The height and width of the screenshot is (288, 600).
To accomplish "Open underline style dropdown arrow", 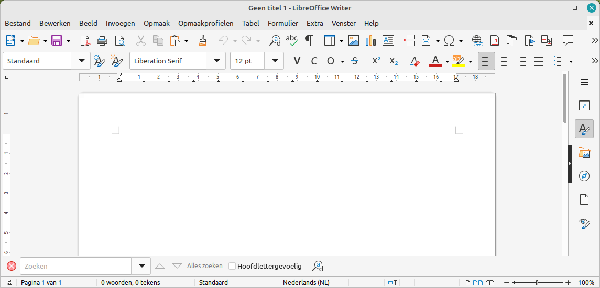I will tap(343, 61).
